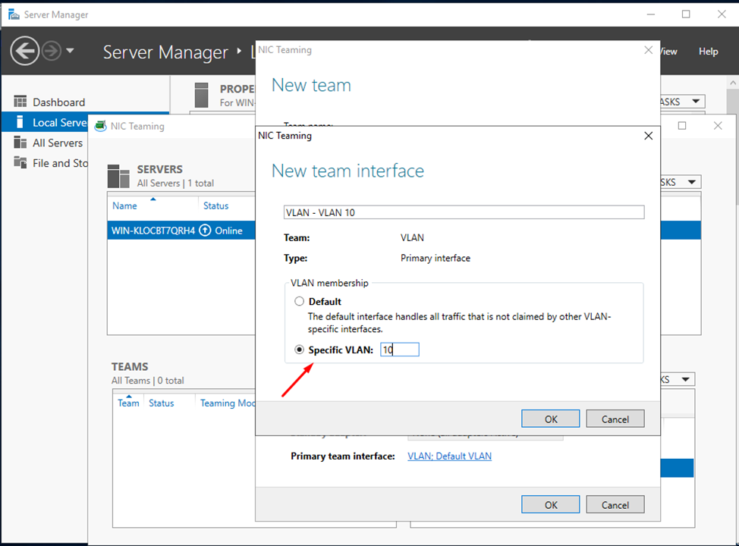
Task: Open the VLAN; Default VLAN link
Action: [449, 456]
